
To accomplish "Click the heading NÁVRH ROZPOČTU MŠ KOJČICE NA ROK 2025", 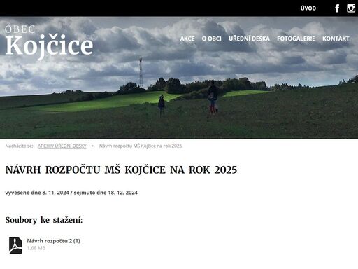I will [x=121, y=170].
